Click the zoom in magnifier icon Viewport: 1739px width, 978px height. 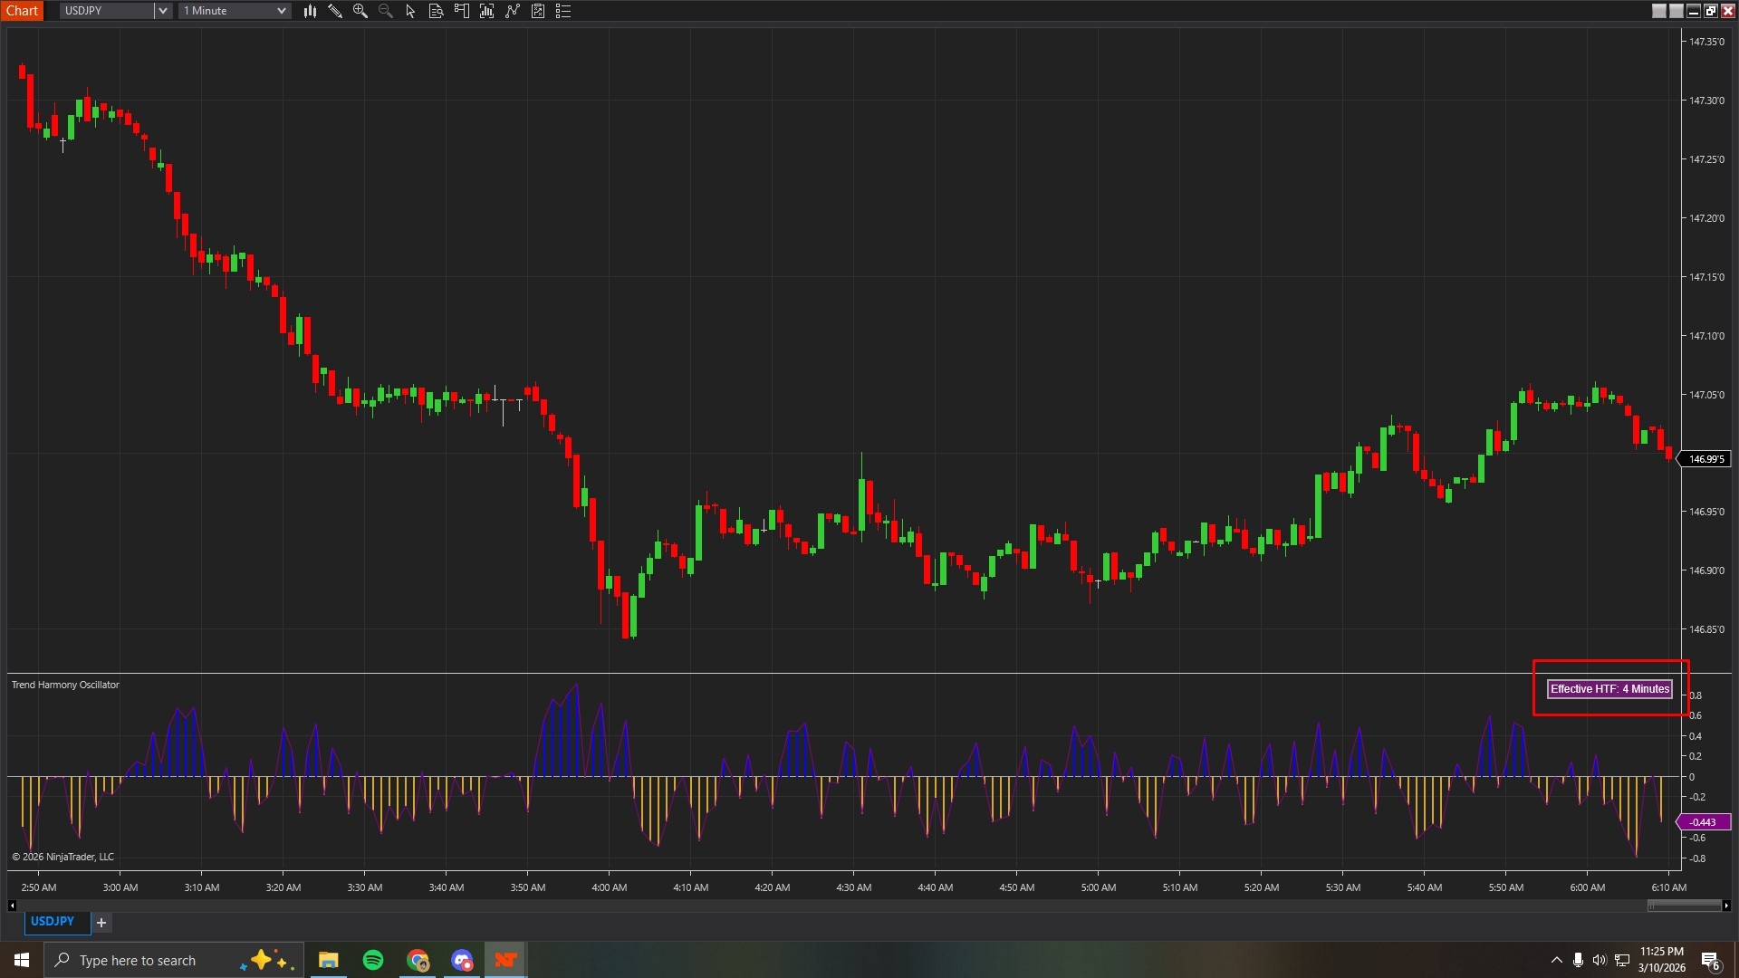click(x=360, y=11)
